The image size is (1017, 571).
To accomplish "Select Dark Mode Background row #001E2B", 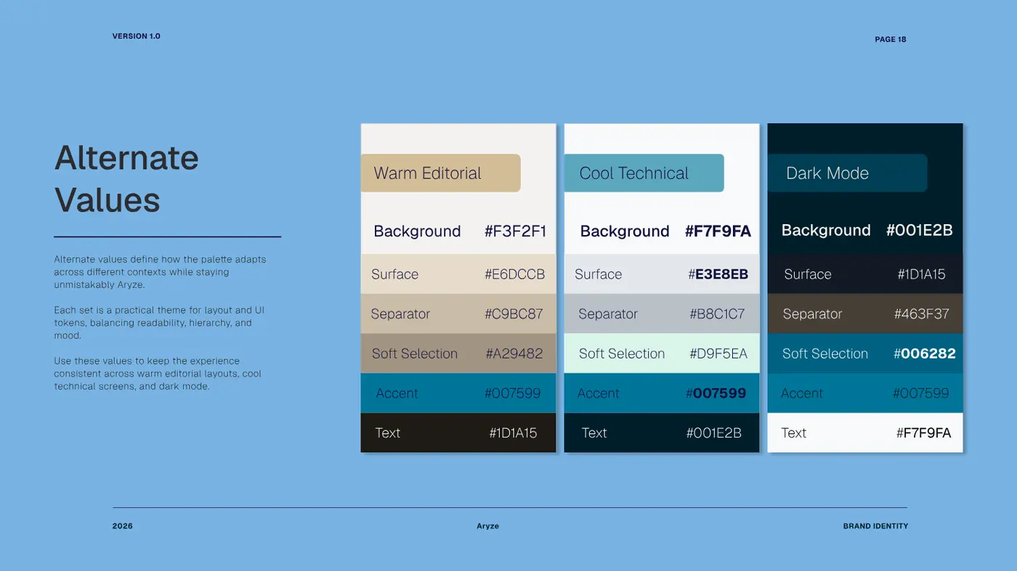I will (x=865, y=231).
